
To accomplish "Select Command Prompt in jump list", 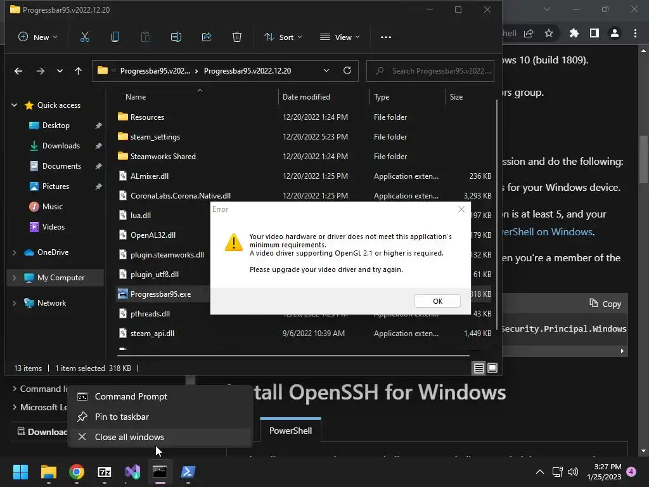I will 160,397.
